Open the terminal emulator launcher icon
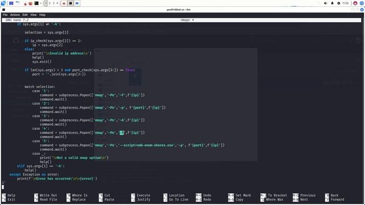365x205 pixels. click(36, 3)
